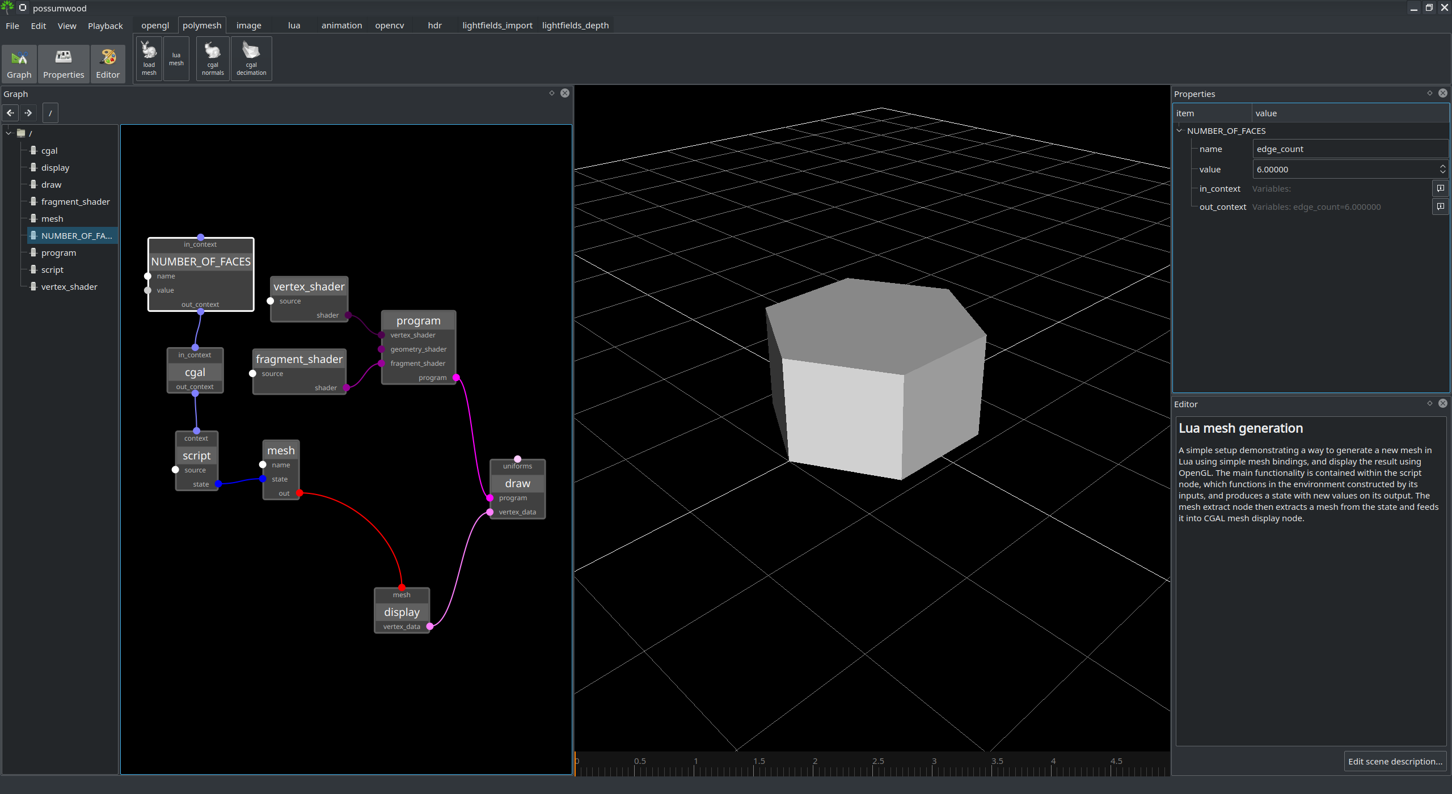The width and height of the screenshot is (1452, 794).
Task: Toggle the Graph panel visibility button
Action: click(19, 64)
